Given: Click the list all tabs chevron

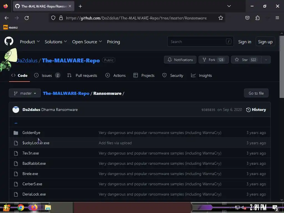Looking at the screenshot, I should tap(229, 6).
